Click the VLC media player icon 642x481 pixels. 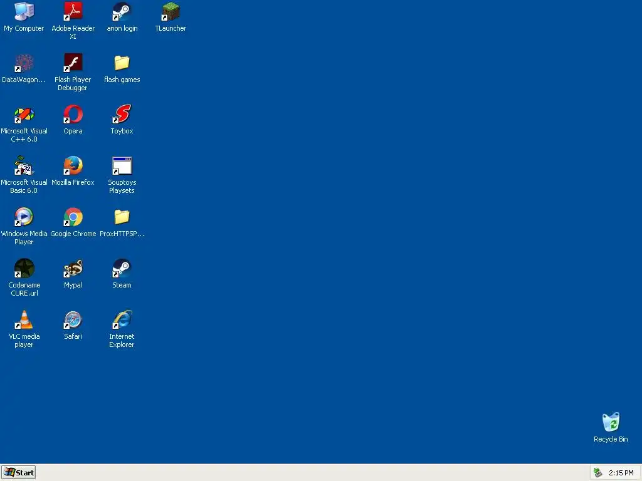coord(24,319)
